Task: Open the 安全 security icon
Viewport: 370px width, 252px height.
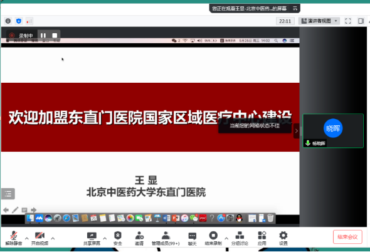Action: click(118, 238)
